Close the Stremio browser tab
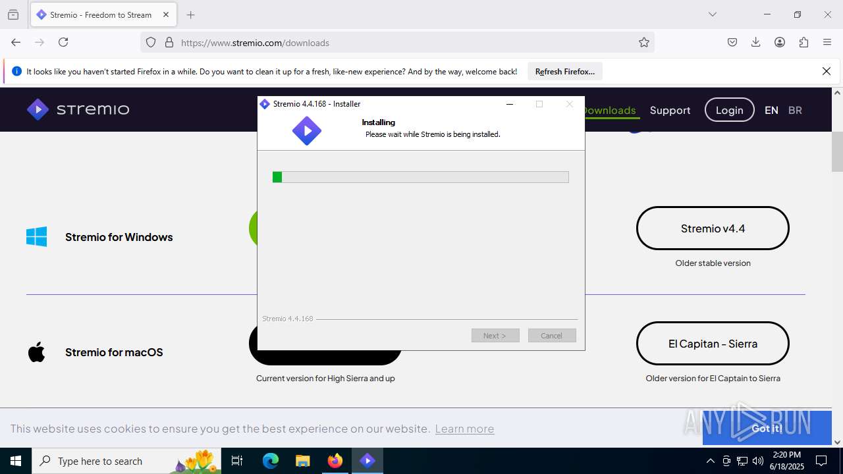Screen dimensions: 843x474 (x=166, y=14)
